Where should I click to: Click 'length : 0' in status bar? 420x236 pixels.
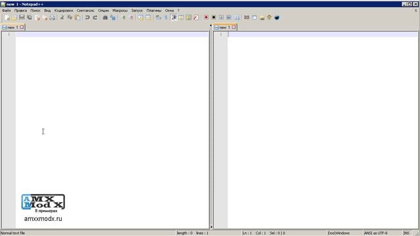pos(185,233)
